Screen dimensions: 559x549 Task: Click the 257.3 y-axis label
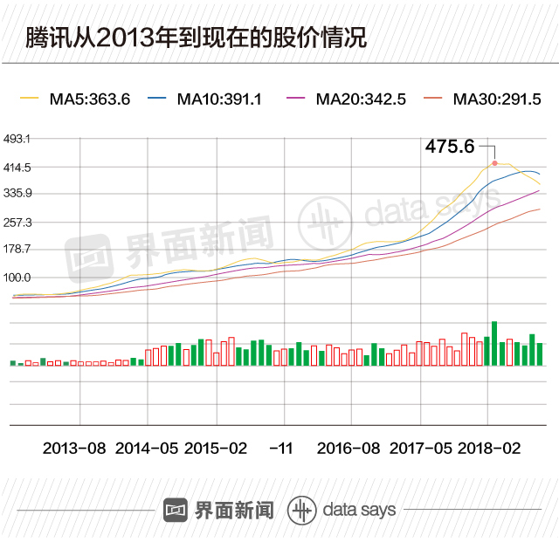point(17,223)
